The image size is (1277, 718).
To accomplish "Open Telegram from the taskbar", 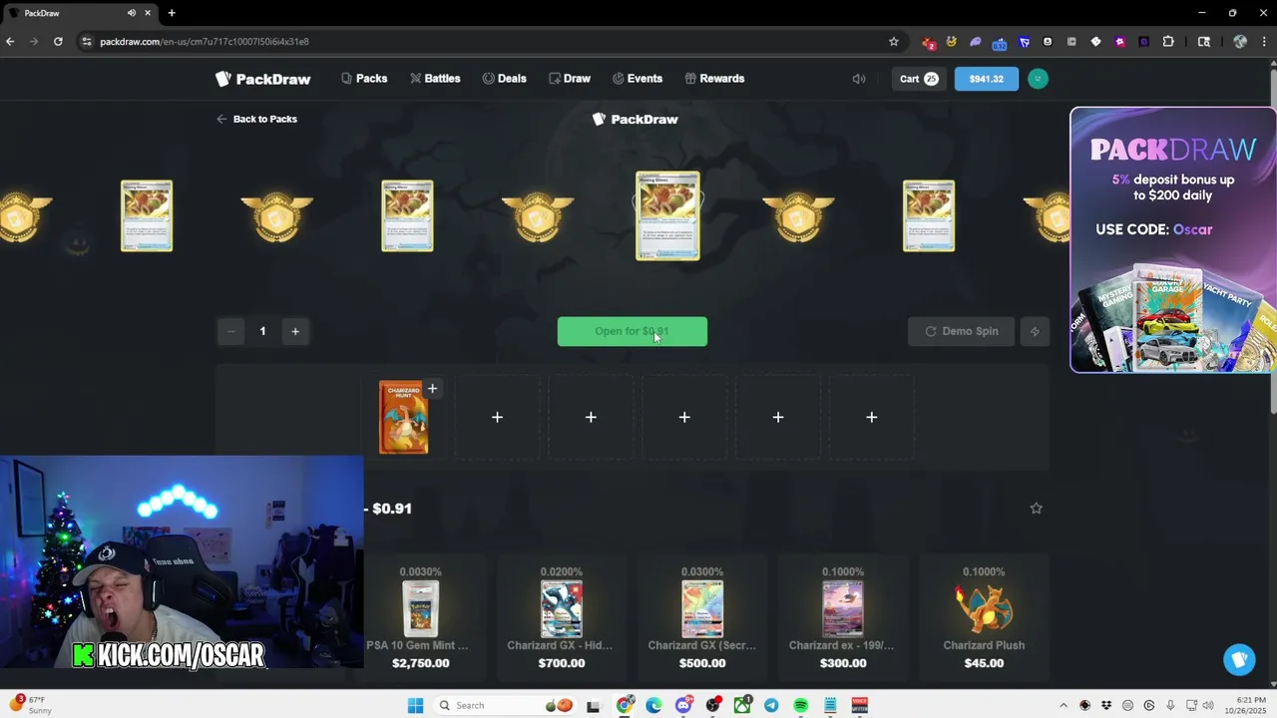I will (771, 705).
